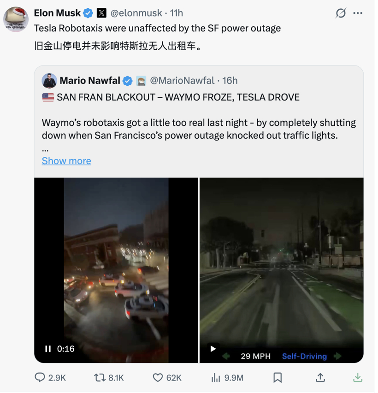Screen dimensions: 378x393
Task: Click the green download arrow icon
Action: [x=358, y=378]
